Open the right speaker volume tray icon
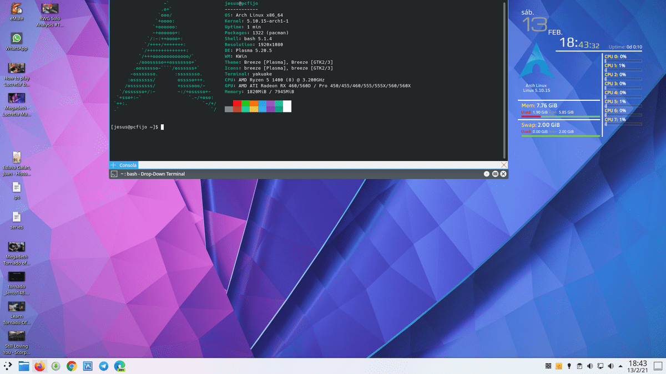This screenshot has height=374, width=666. tap(610, 366)
